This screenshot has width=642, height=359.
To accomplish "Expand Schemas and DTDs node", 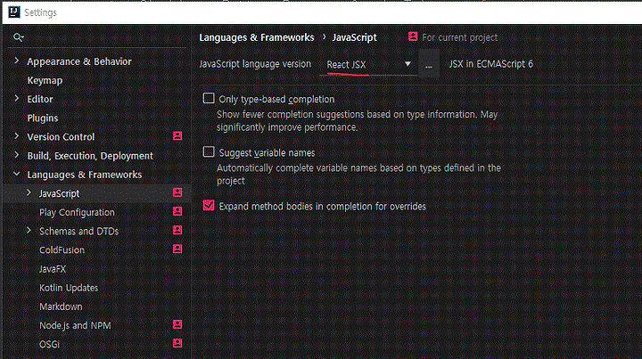I will [29, 230].
